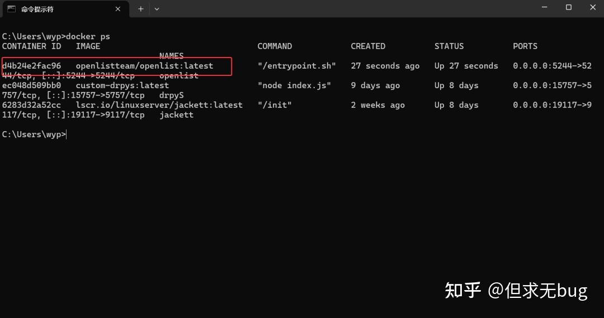
Task: Click the CONTAINER ID column header
Action: coord(31,46)
